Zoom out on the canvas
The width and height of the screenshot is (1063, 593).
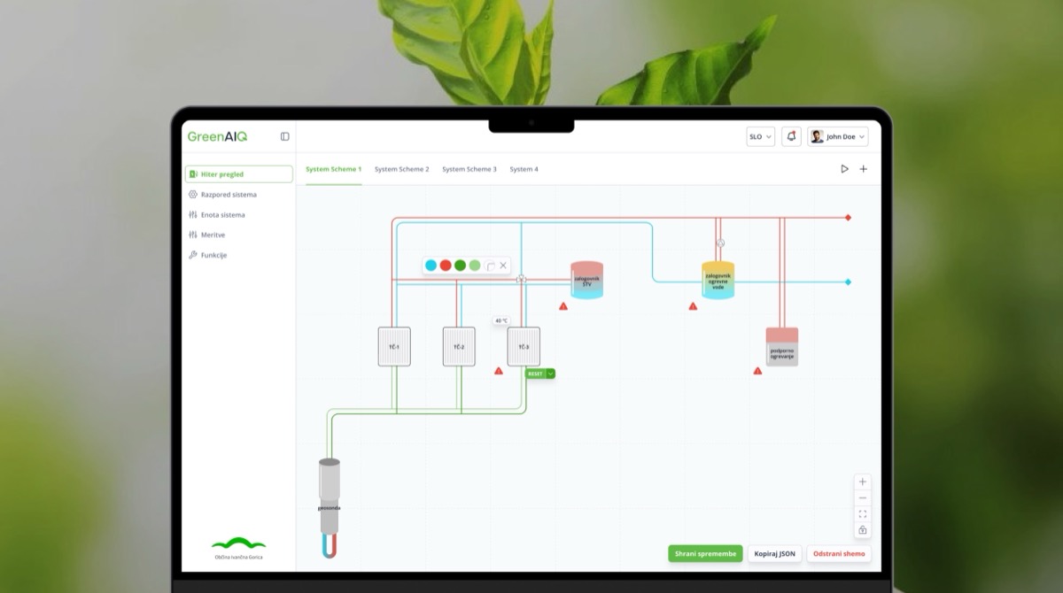[x=863, y=498]
